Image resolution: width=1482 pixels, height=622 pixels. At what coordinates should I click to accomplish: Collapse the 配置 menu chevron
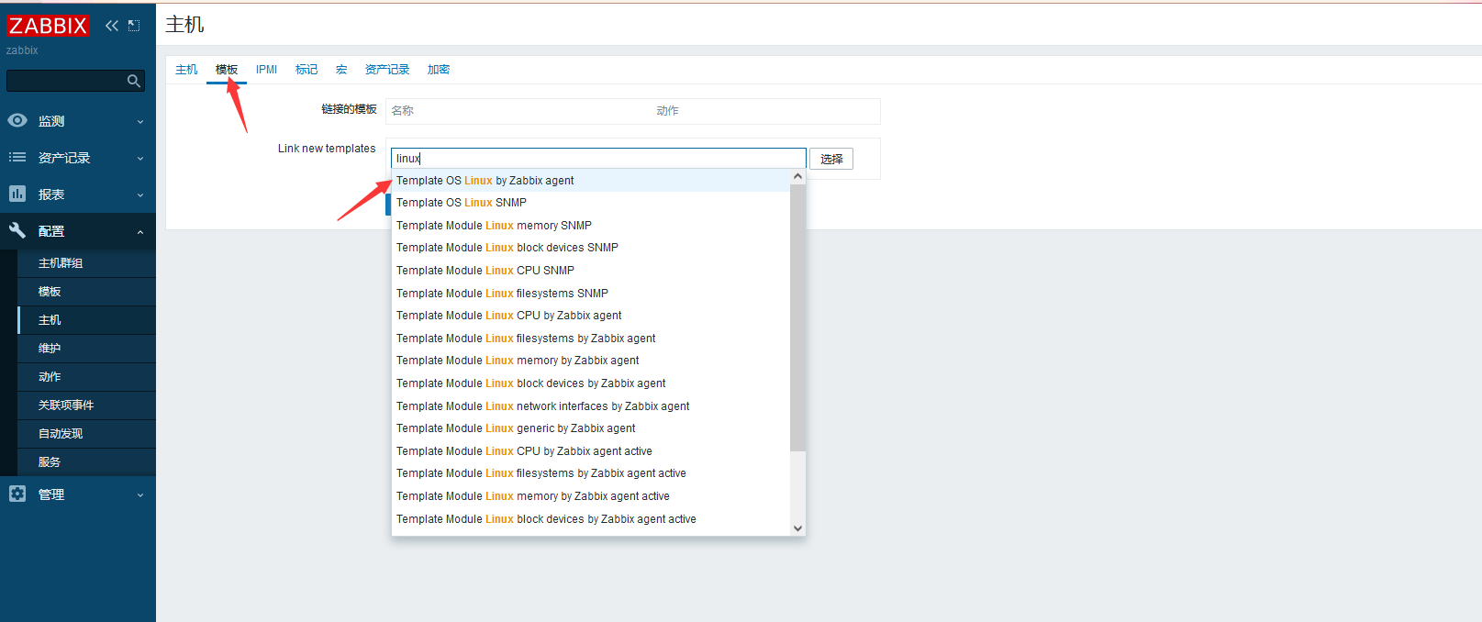coord(140,231)
